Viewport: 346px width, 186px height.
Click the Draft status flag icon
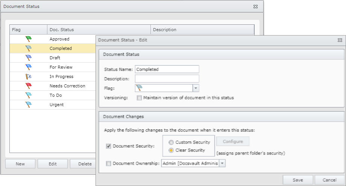click(29, 58)
